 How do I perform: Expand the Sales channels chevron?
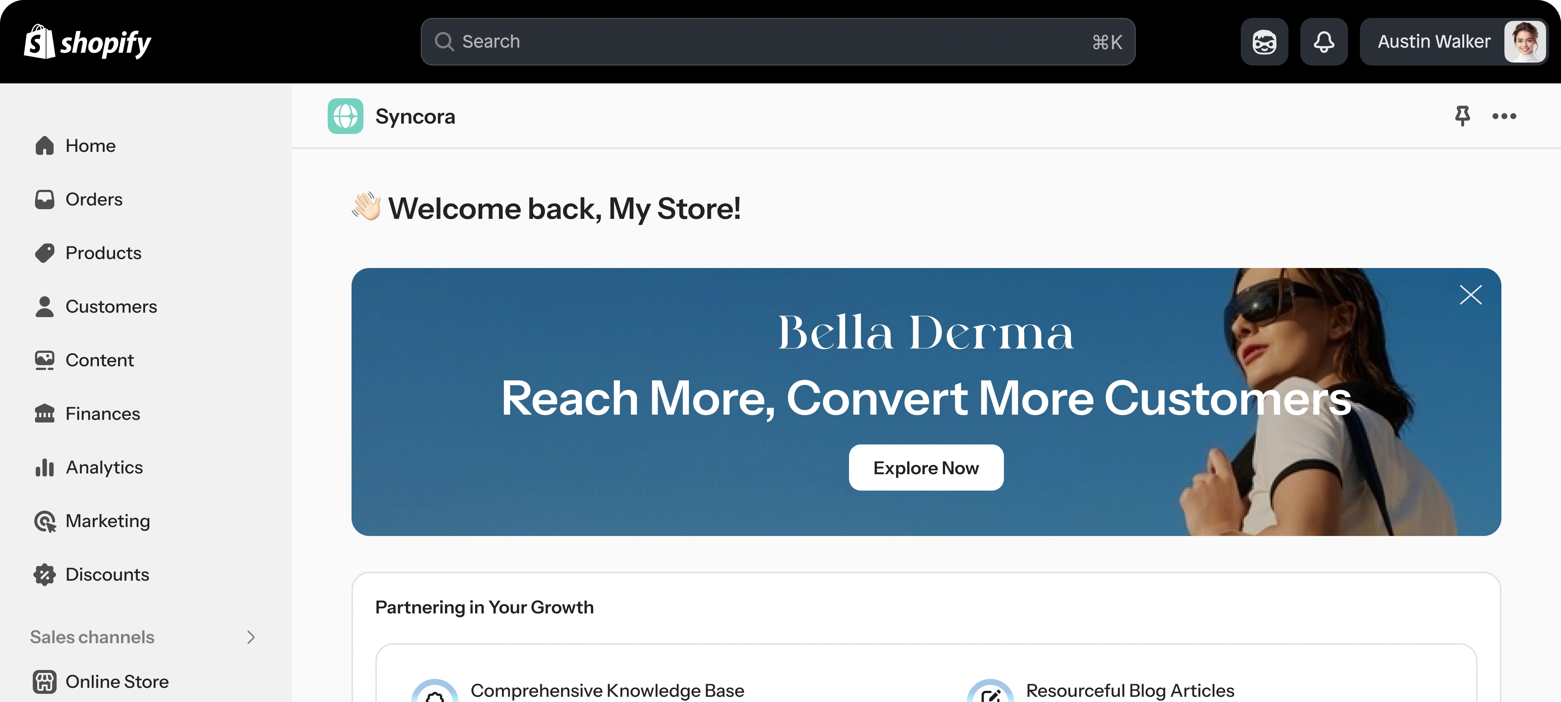pyautogui.click(x=251, y=637)
